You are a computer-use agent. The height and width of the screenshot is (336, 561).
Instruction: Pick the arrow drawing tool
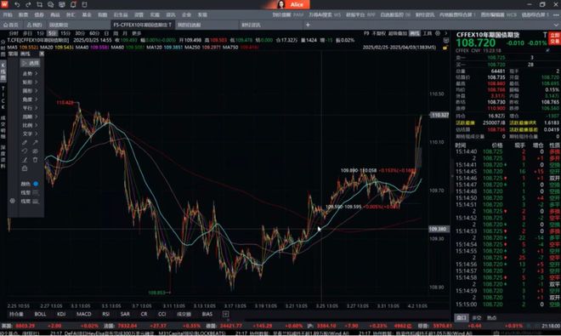pos(35,143)
